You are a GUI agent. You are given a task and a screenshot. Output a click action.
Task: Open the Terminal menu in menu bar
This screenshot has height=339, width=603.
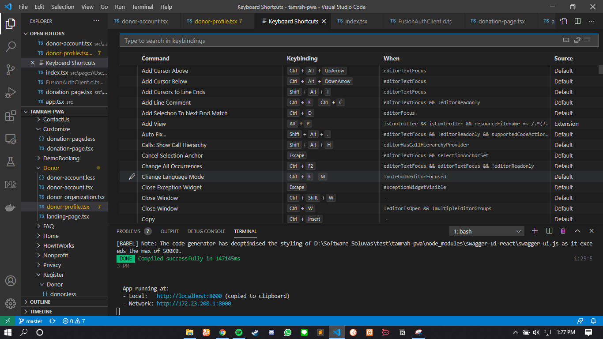142,7
